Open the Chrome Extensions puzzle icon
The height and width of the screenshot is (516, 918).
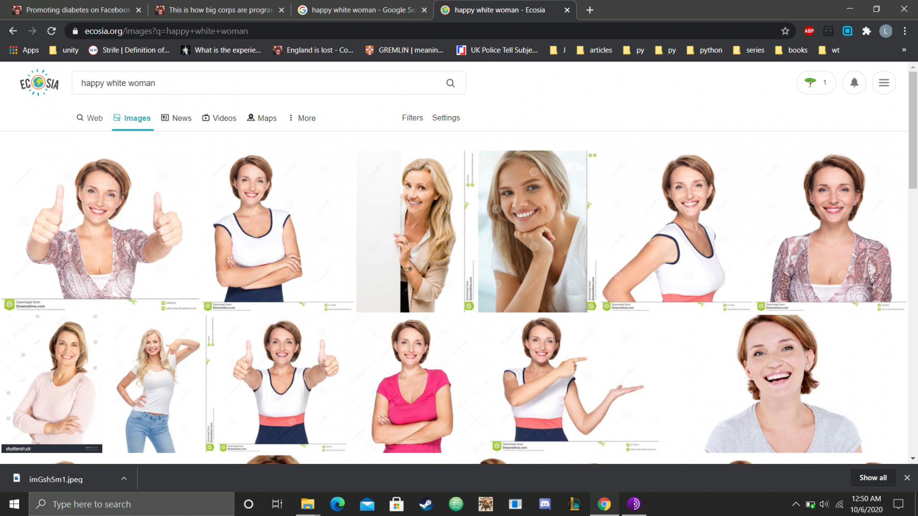click(x=866, y=31)
